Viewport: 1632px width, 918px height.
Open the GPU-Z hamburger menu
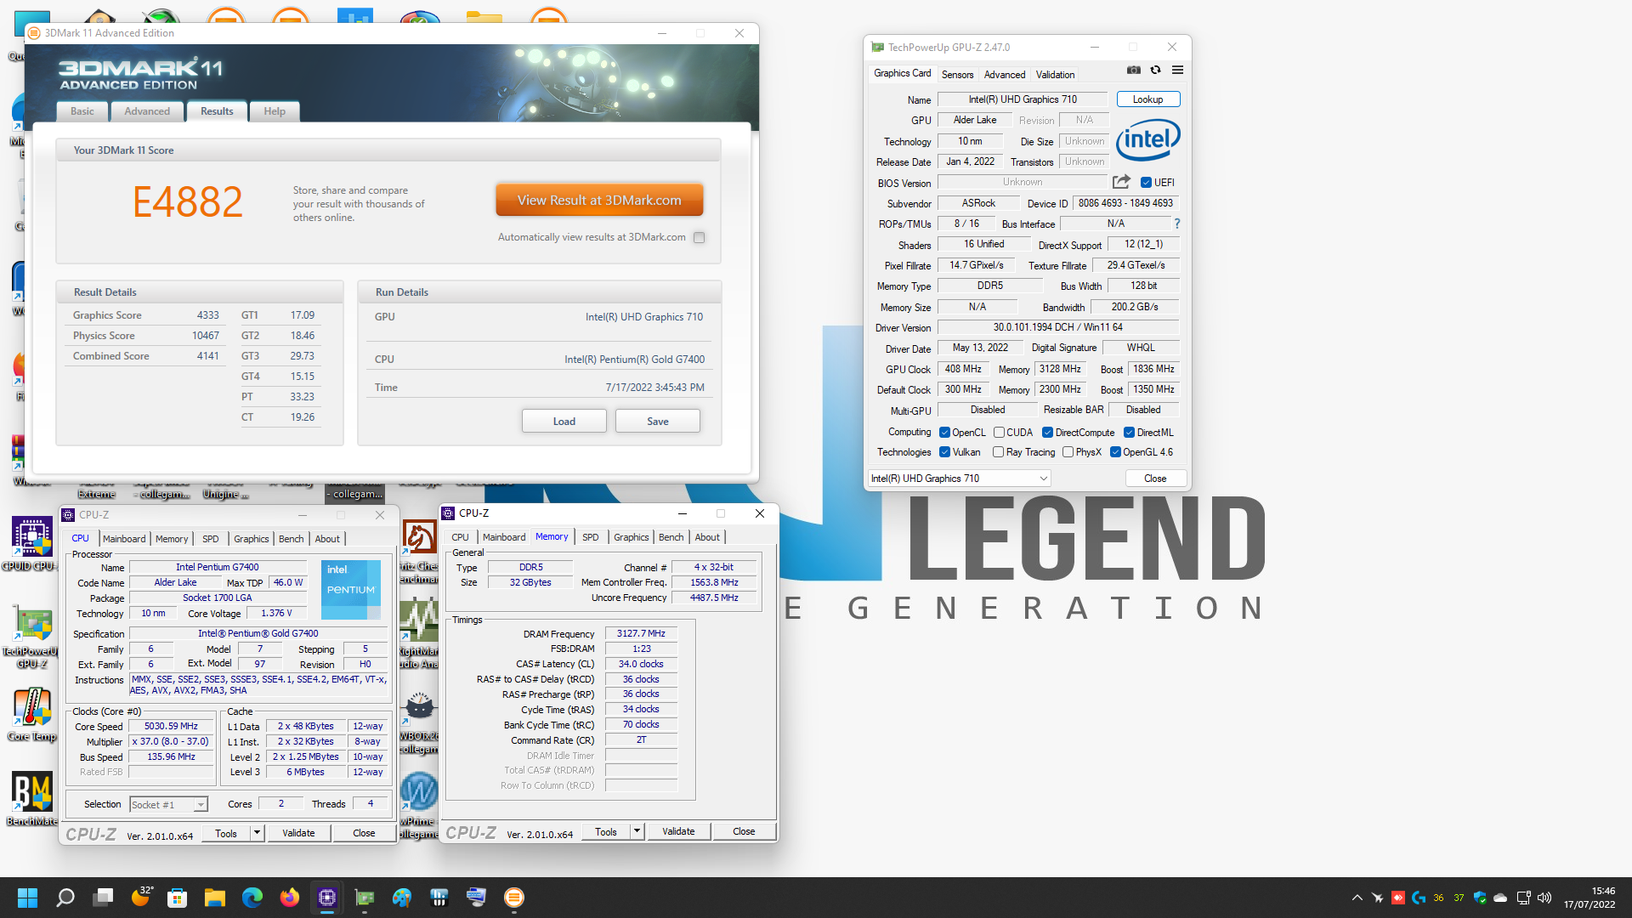tap(1177, 71)
